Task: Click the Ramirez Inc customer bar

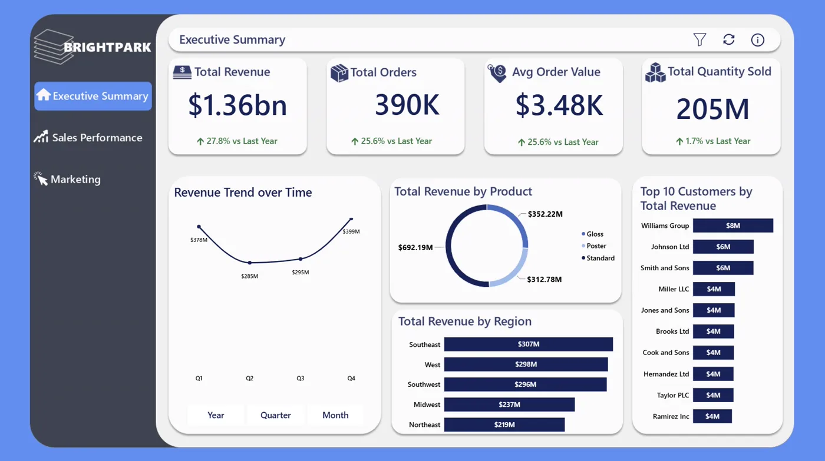Action: [712, 416]
